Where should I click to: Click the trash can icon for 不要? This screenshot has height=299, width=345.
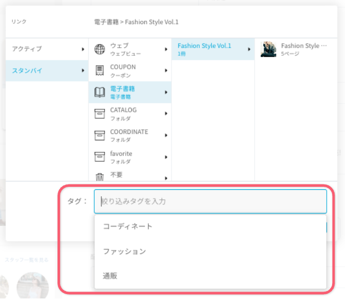click(x=100, y=177)
